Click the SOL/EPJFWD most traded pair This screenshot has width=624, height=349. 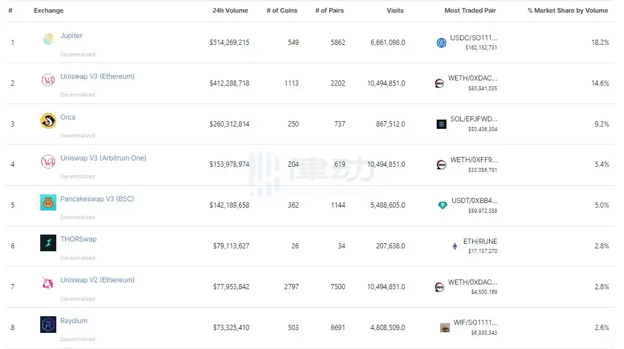474,119
